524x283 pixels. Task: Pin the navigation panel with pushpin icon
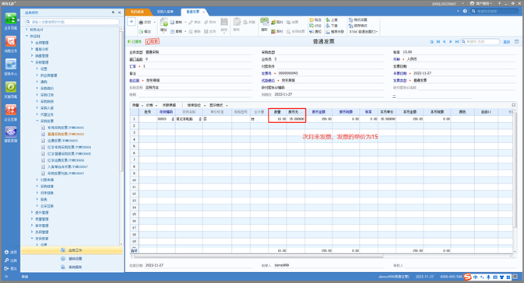113,12
